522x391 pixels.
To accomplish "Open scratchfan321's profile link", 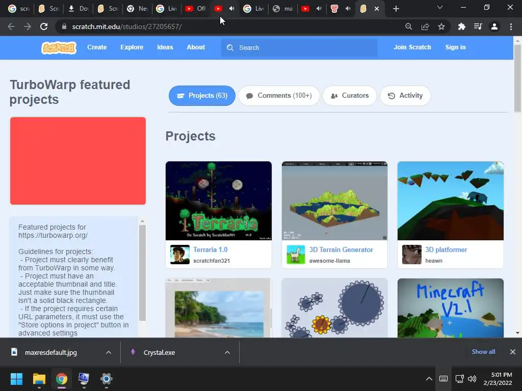I will pos(212,261).
